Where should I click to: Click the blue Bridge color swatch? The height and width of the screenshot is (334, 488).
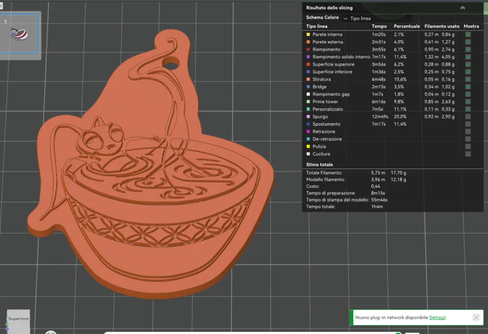click(x=308, y=87)
